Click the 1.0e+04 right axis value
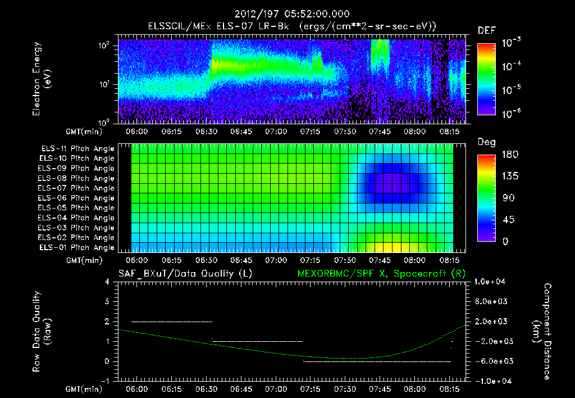 [490, 282]
